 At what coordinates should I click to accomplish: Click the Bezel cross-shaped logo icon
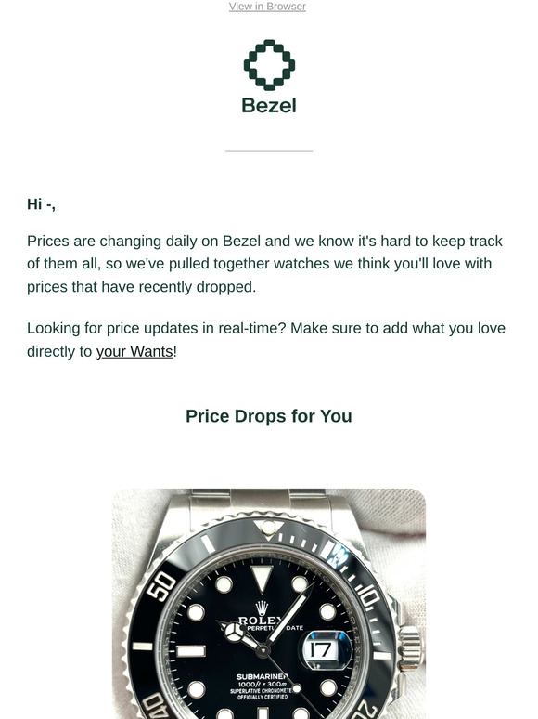click(x=269, y=65)
